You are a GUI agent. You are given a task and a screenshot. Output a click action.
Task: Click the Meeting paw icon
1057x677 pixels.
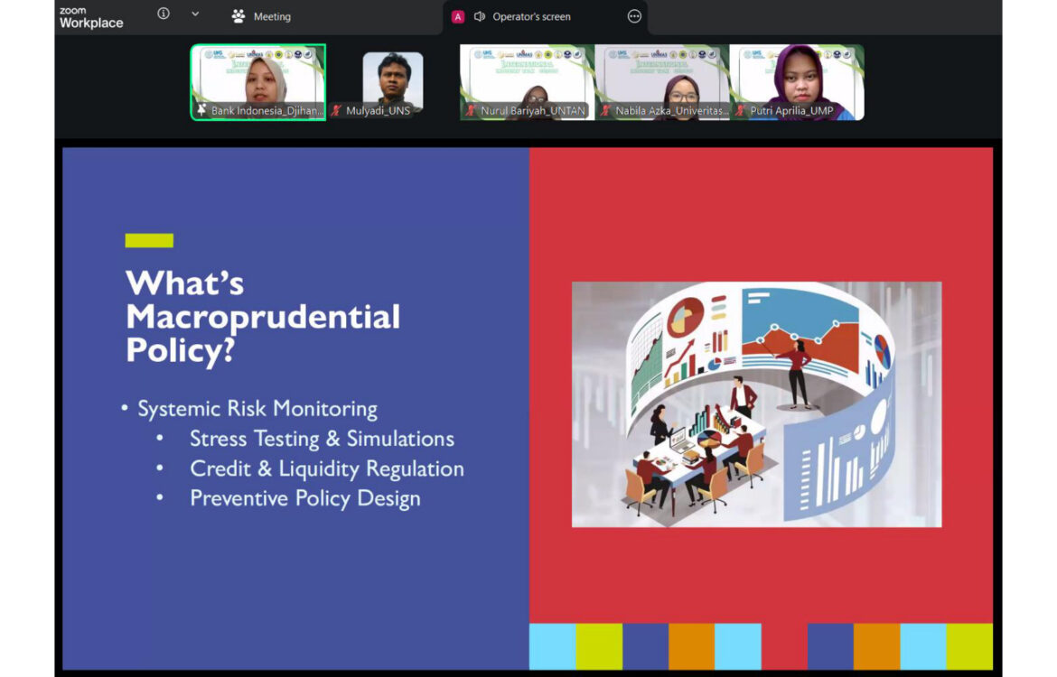tap(239, 16)
